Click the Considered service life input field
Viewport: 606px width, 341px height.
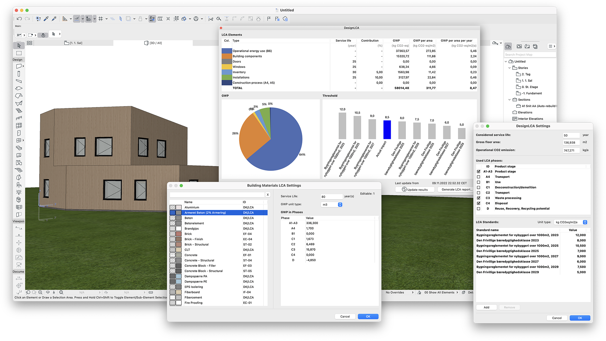click(x=571, y=135)
